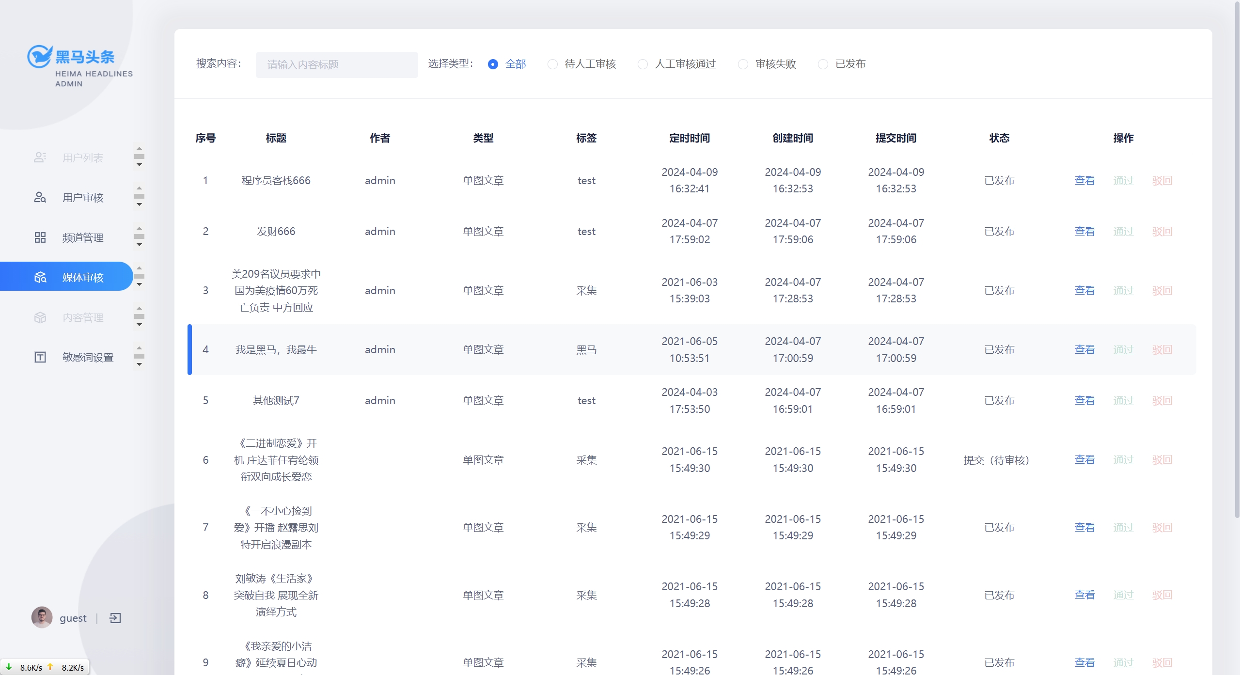Click the 操作 column header

pyautogui.click(x=1123, y=138)
